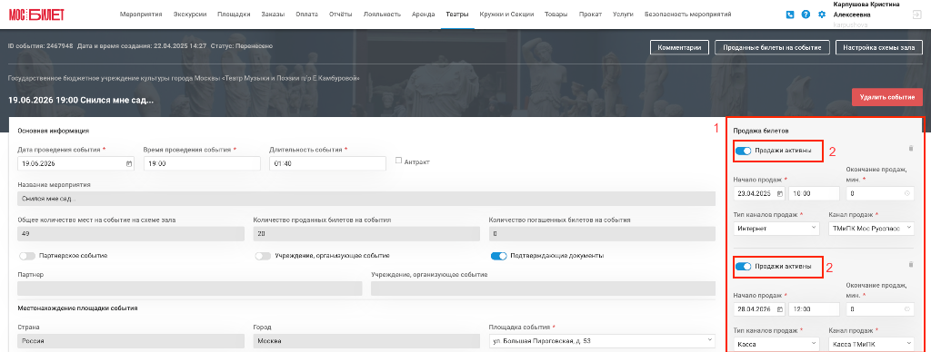
Task: Expand the Интернет channel type dropdown
Action: (776, 228)
